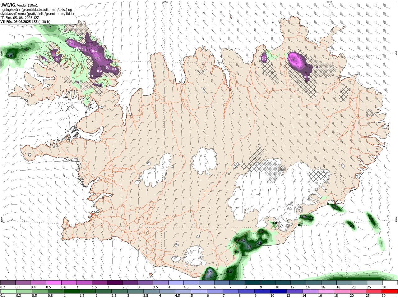The height and width of the screenshot is (298, 398).
Task: Click the 1.1 precipitation value on map
Action: coord(237,252)
